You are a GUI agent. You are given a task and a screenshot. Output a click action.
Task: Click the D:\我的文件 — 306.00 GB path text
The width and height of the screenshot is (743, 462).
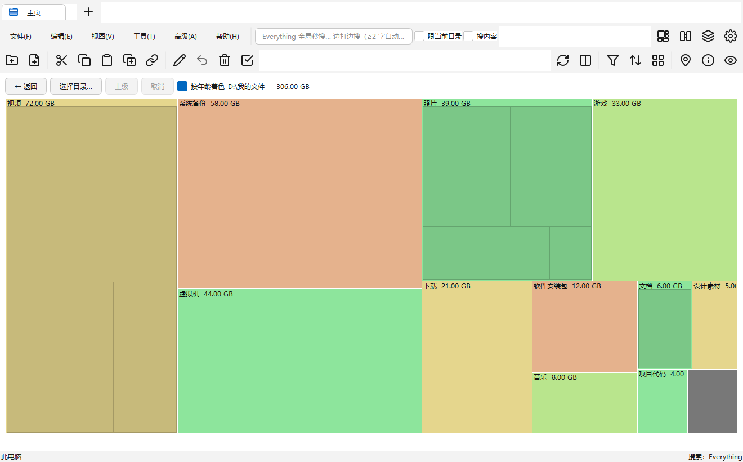[268, 87]
